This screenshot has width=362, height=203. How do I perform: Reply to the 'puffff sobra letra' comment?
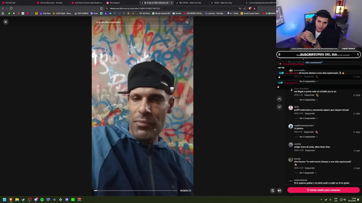(310, 113)
